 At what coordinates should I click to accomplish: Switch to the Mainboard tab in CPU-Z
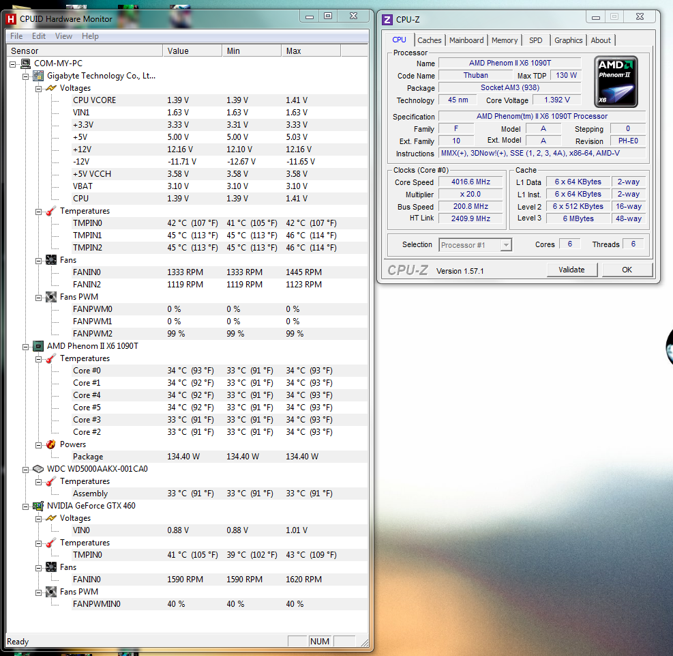(x=466, y=40)
